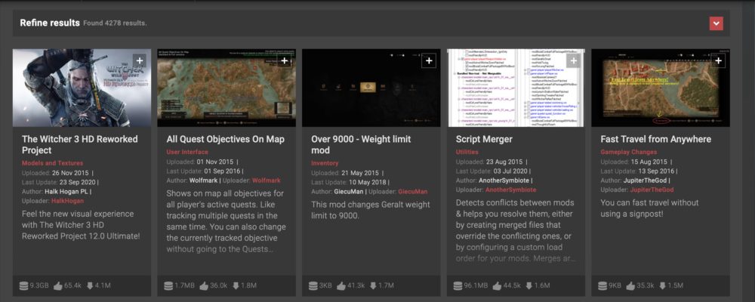Open The Witcher 3 HD Reworked Project thumbnail
This screenshot has width=755, height=302.
82,88
